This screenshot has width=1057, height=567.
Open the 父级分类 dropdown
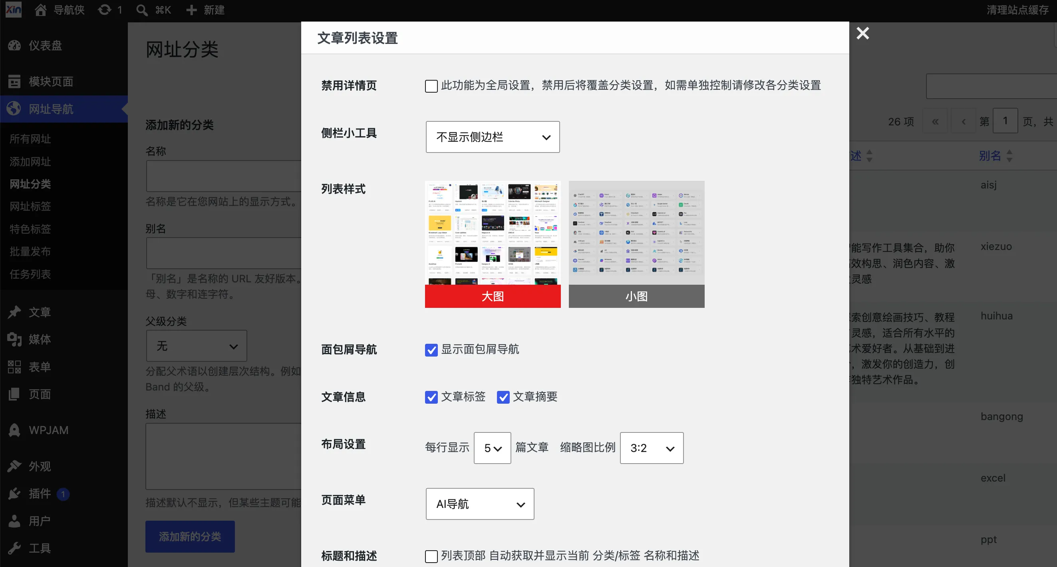(x=197, y=346)
